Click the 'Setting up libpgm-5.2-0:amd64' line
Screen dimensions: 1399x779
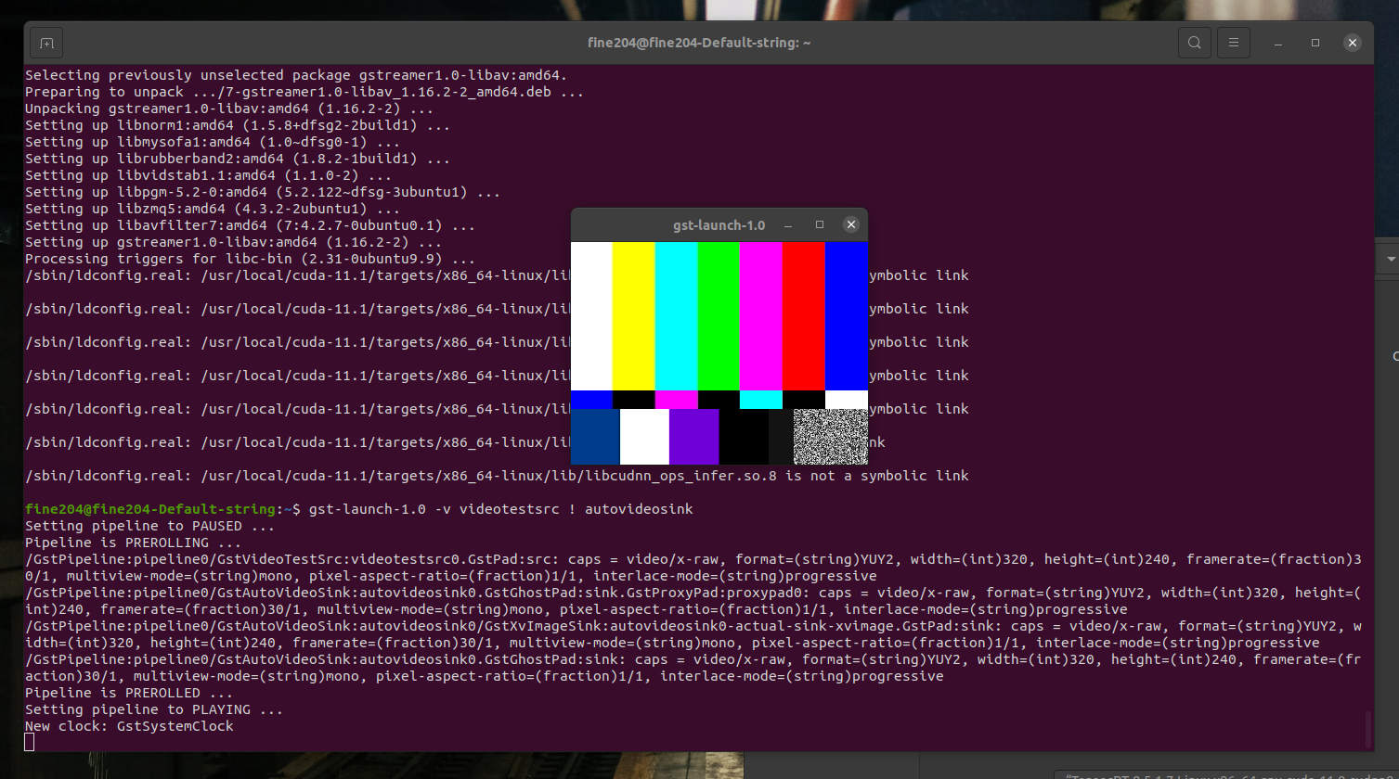(263, 192)
